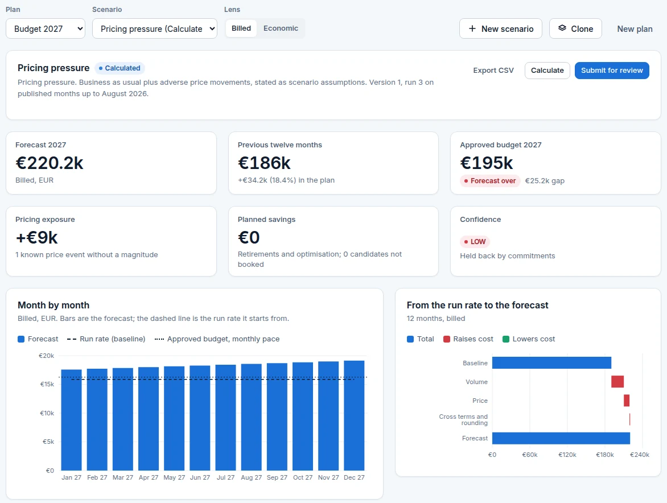Submit for review

click(x=612, y=71)
